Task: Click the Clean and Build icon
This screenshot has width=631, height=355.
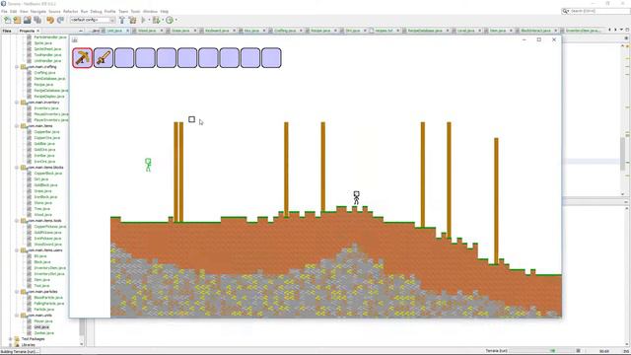Action: [132, 20]
